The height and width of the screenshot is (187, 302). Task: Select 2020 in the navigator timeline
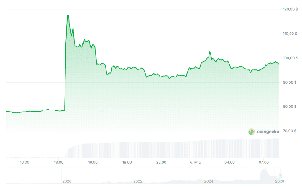click(x=67, y=181)
